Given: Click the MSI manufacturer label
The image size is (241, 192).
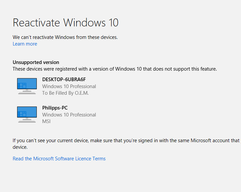Looking at the screenshot, I should (46, 121).
